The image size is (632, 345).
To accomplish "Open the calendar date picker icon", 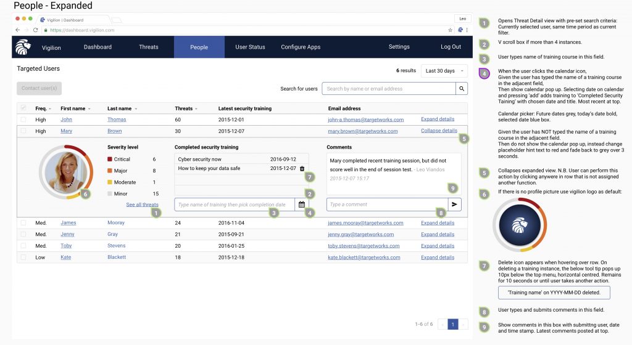I will click(302, 204).
